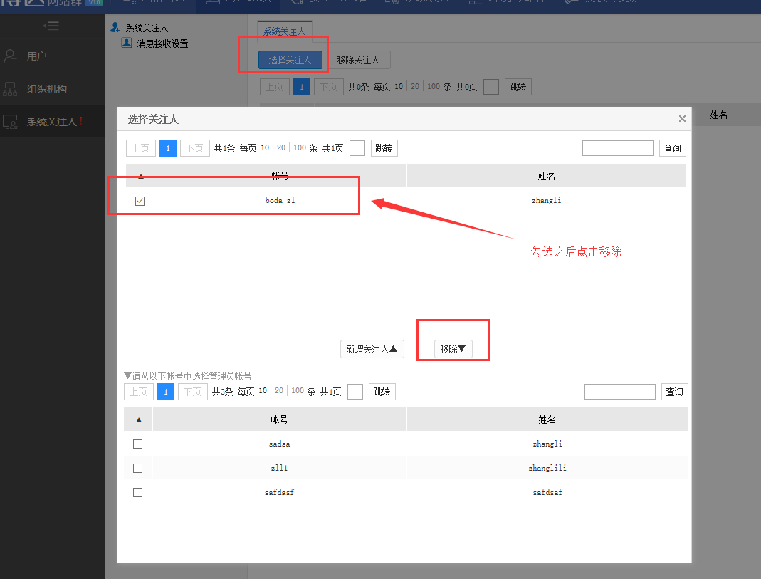The width and height of the screenshot is (761, 579).
Task: Select the safdasf account checkbox
Action: 138,492
